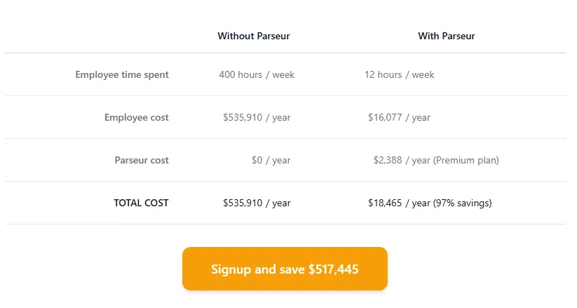Click $535,910 in the TOTAL COST row
The height and width of the screenshot is (308, 577).
pos(243,203)
